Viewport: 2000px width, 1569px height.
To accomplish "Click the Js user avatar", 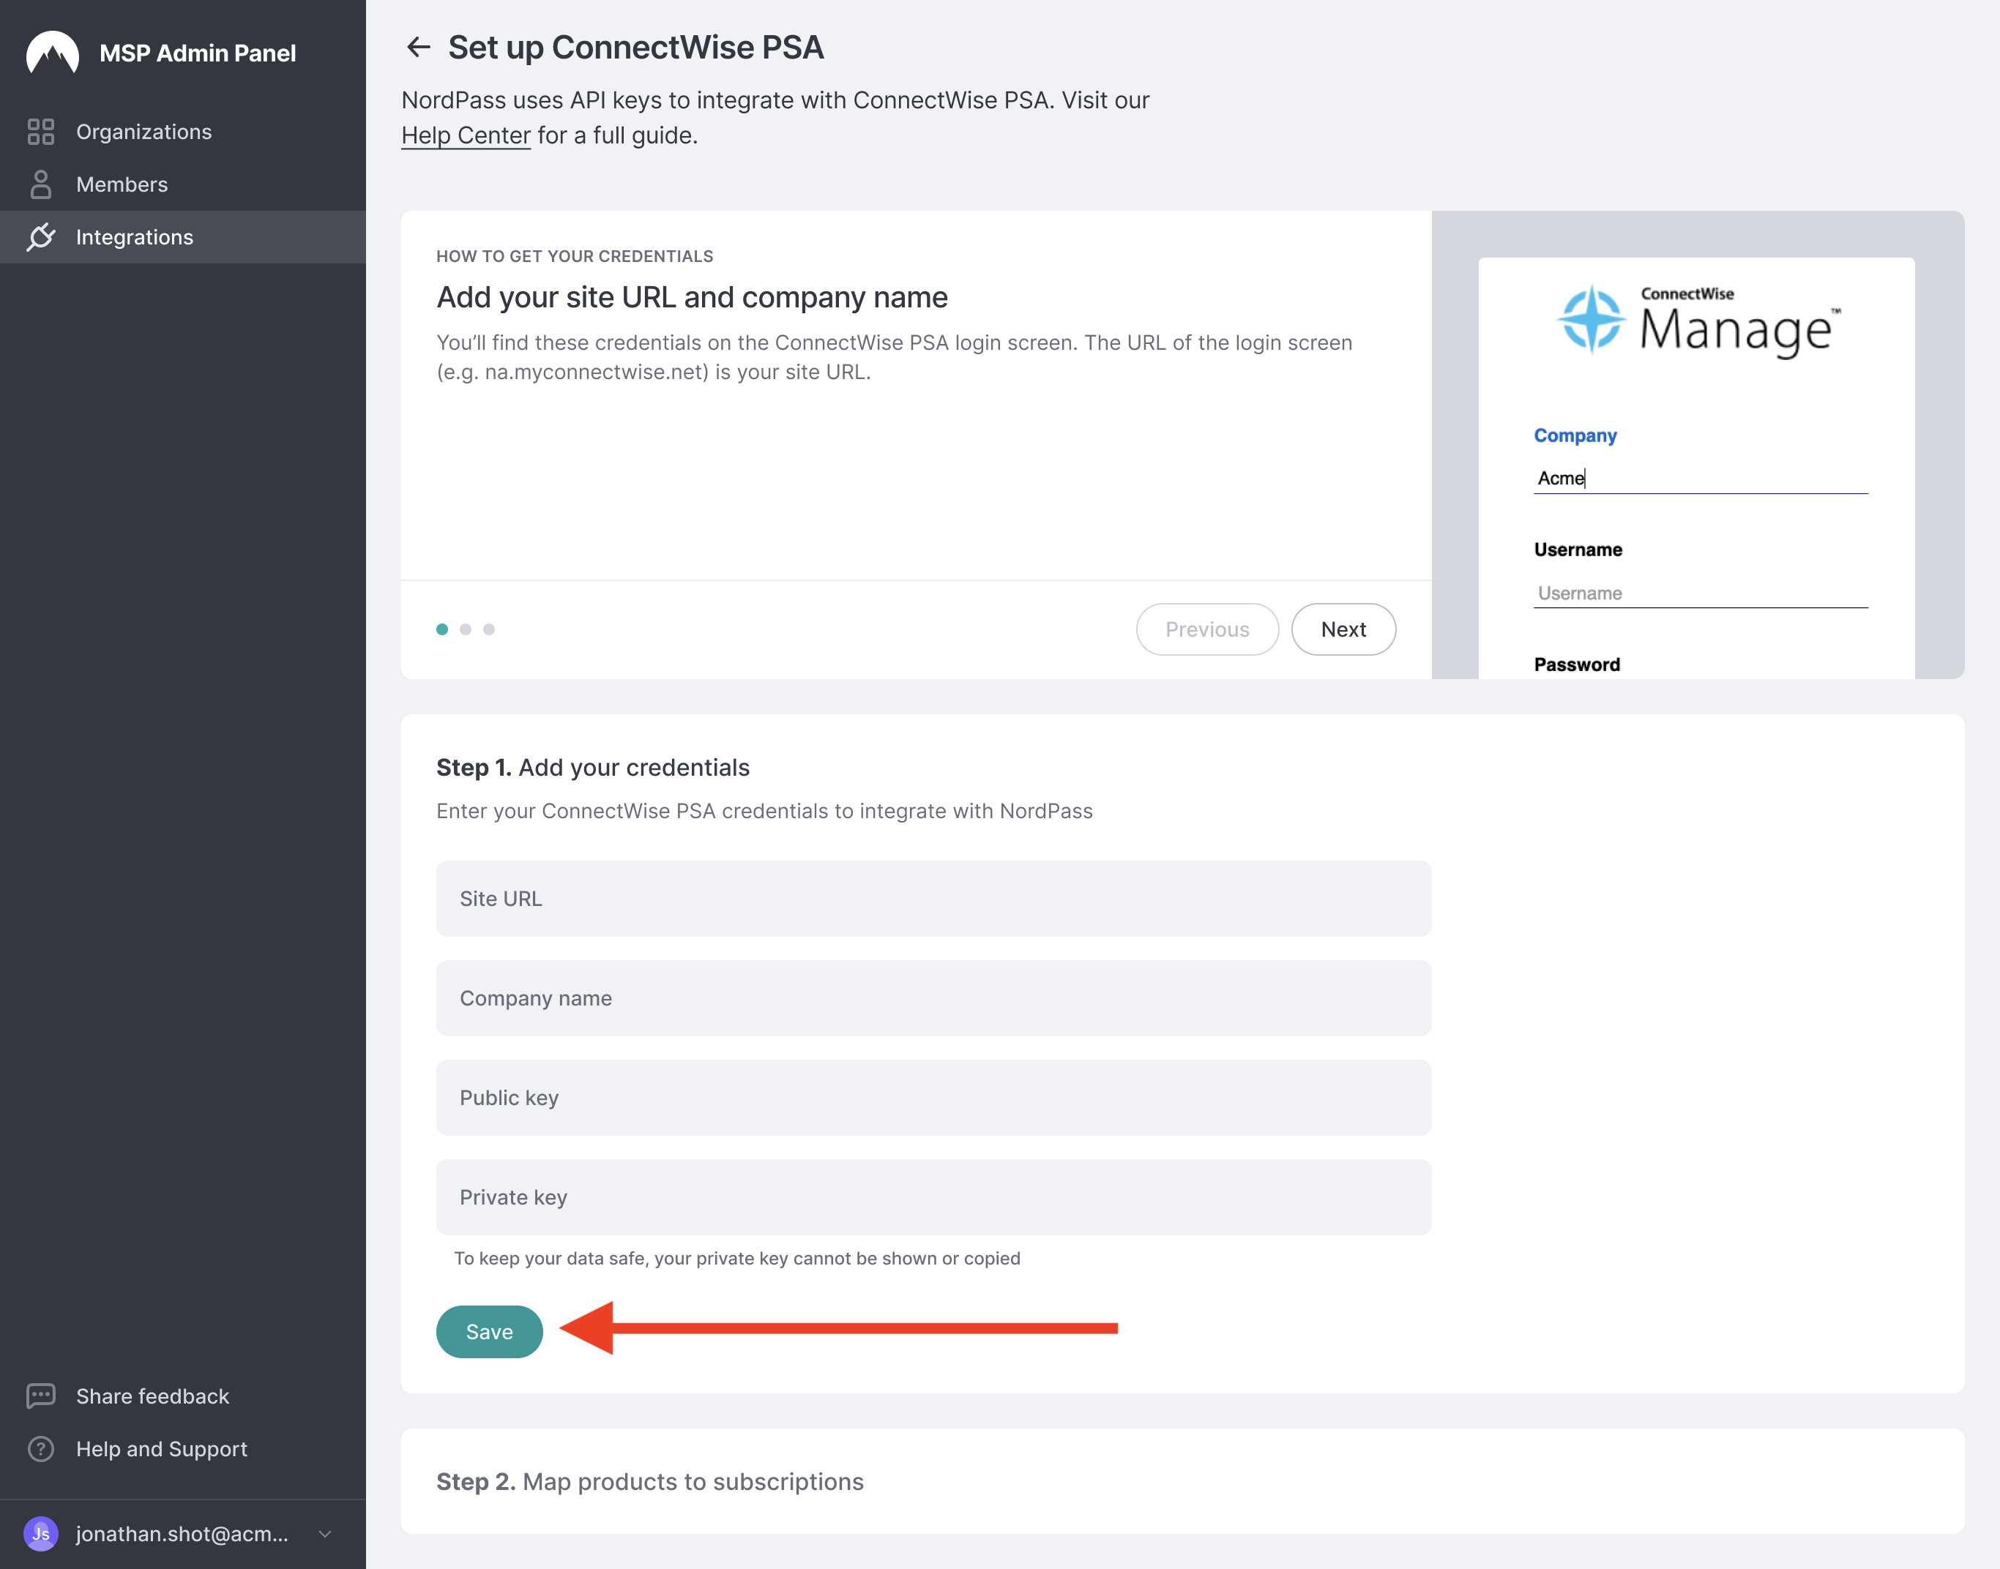I will pos(40,1533).
